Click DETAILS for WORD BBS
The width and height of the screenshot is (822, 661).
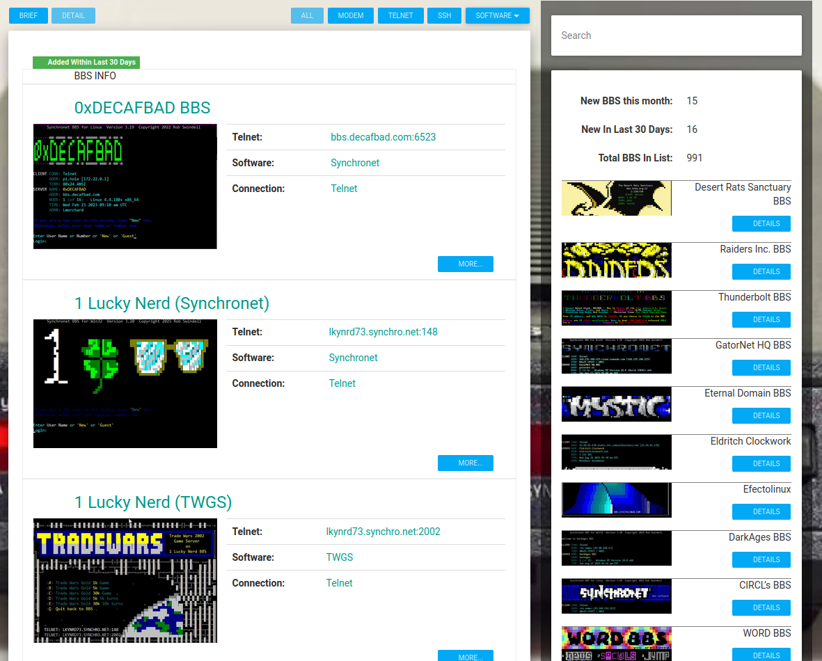(761, 655)
